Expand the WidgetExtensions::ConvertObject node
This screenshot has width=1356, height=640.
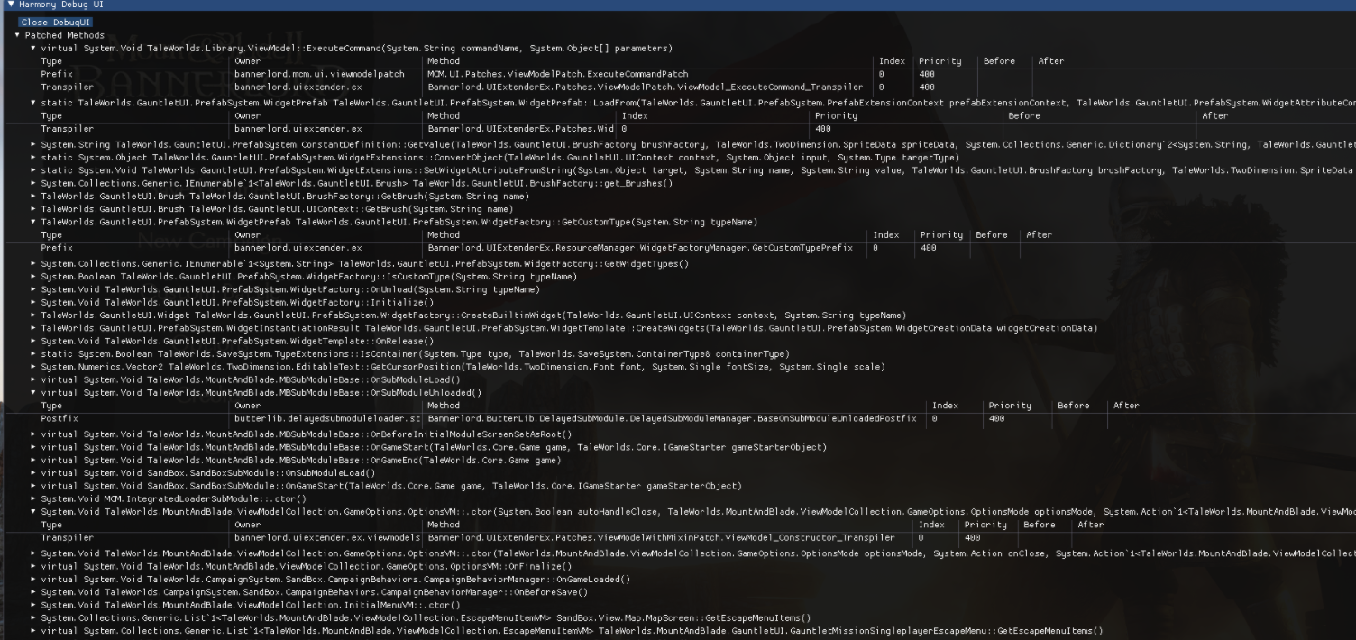click(x=33, y=158)
